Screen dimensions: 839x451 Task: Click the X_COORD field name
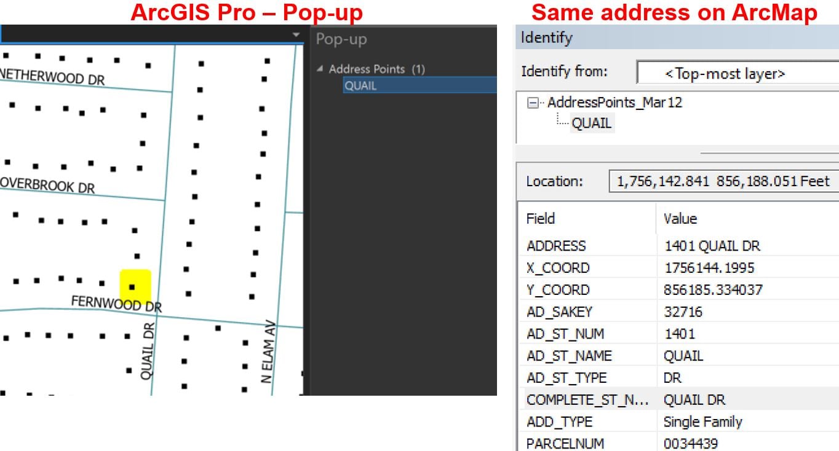558,268
